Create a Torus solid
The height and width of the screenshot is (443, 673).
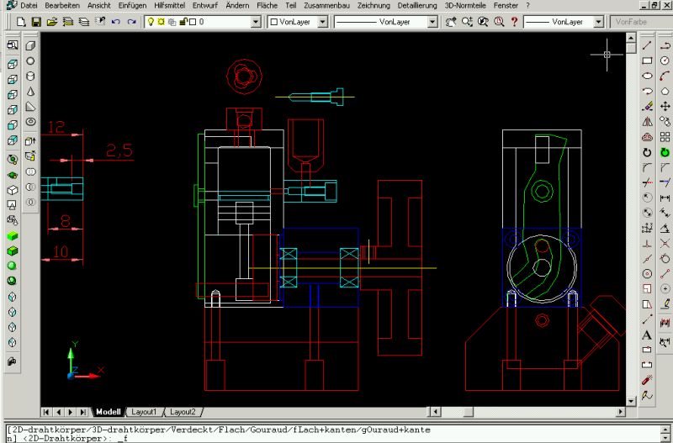pos(30,122)
